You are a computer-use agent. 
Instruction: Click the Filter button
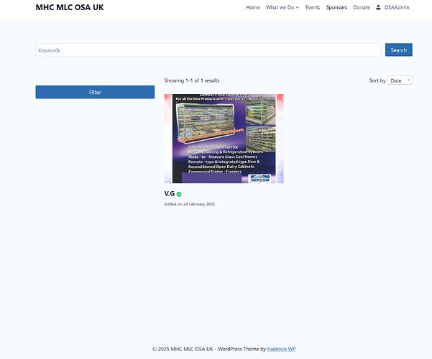95,92
